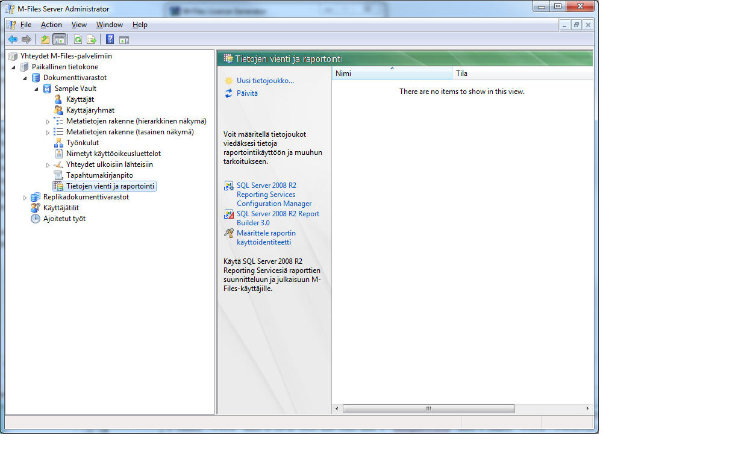
Task: Open the Help menu
Action: click(140, 25)
